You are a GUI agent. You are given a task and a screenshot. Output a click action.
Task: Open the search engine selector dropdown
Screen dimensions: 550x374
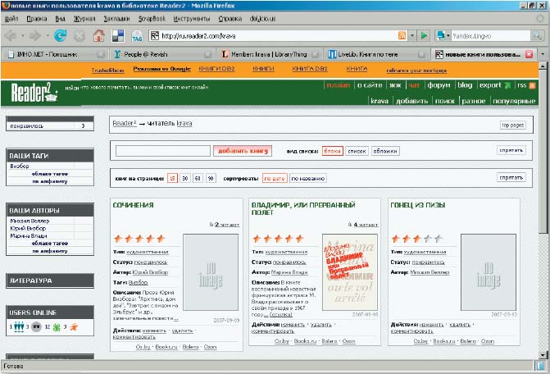pyautogui.click(x=444, y=35)
